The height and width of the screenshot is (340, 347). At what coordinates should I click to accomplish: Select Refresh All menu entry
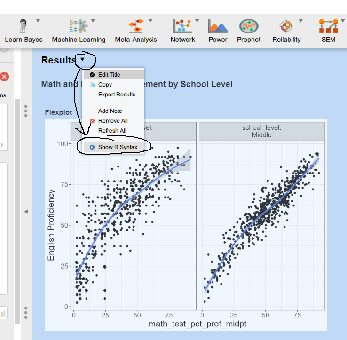[114, 131]
